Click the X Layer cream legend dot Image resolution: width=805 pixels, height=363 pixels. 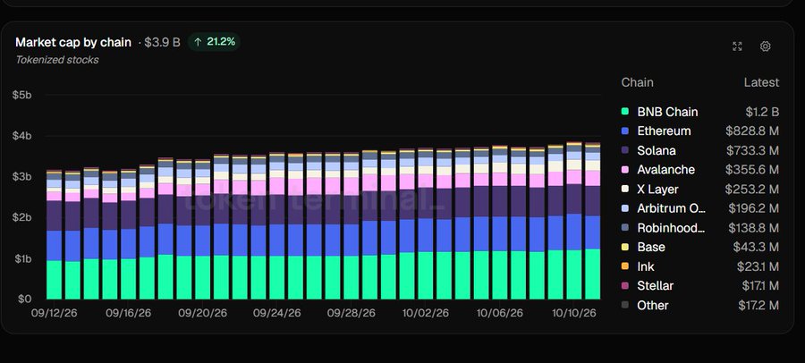click(625, 189)
